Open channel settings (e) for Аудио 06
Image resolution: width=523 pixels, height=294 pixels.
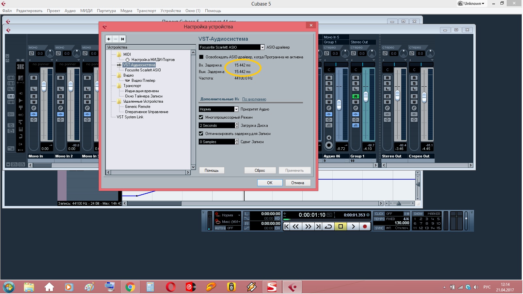pyautogui.click(x=329, y=108)
